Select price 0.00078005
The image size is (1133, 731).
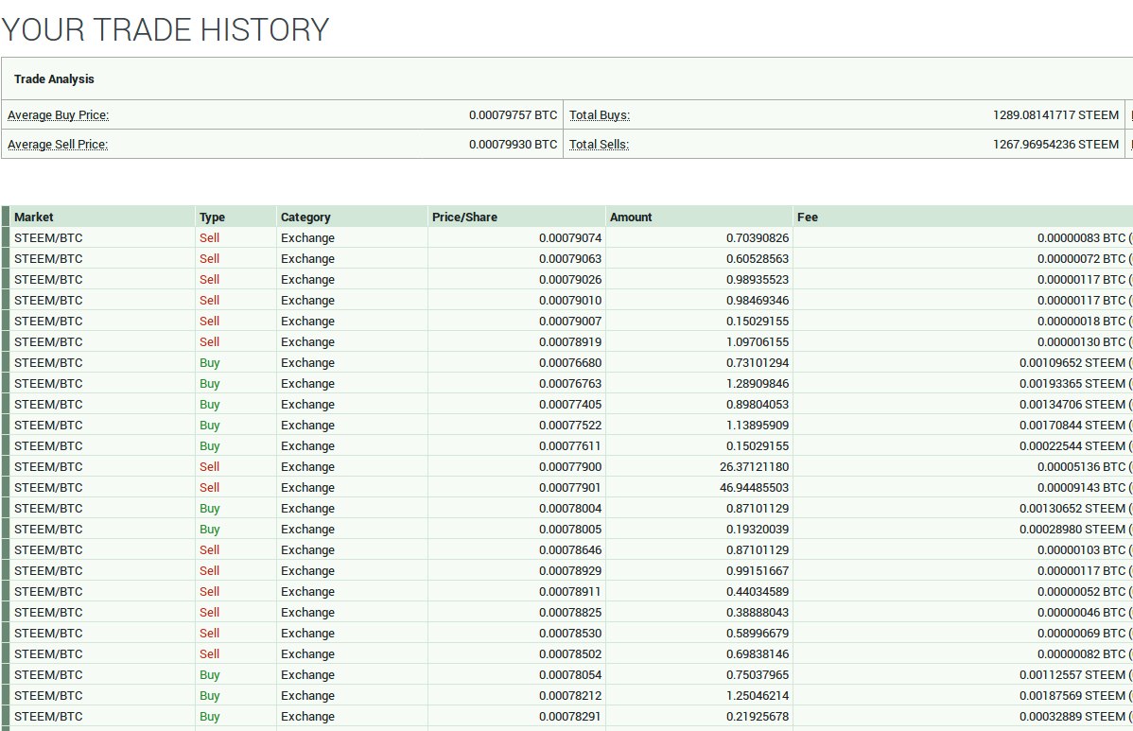click(x=570, y=530)
